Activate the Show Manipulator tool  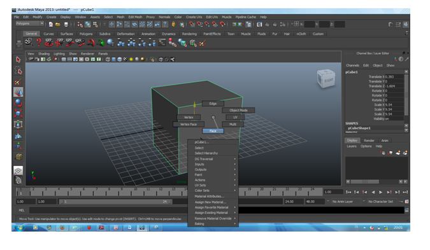click(18, 146)
